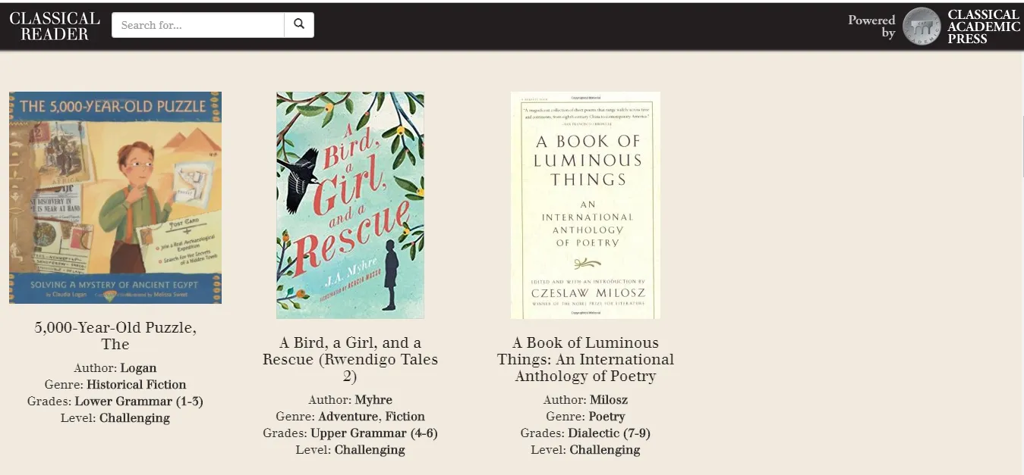Select author Logan link
1024x475 pixels.
(138, 368)
